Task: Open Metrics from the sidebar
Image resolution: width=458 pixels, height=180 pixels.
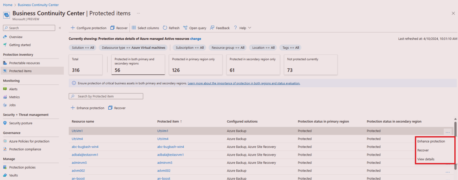Action: tap(14, 97)
